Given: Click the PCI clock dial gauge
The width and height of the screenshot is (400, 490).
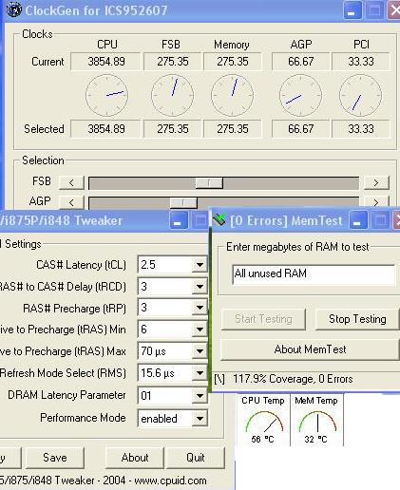Looking at the screenshot, I should (361, 95).
